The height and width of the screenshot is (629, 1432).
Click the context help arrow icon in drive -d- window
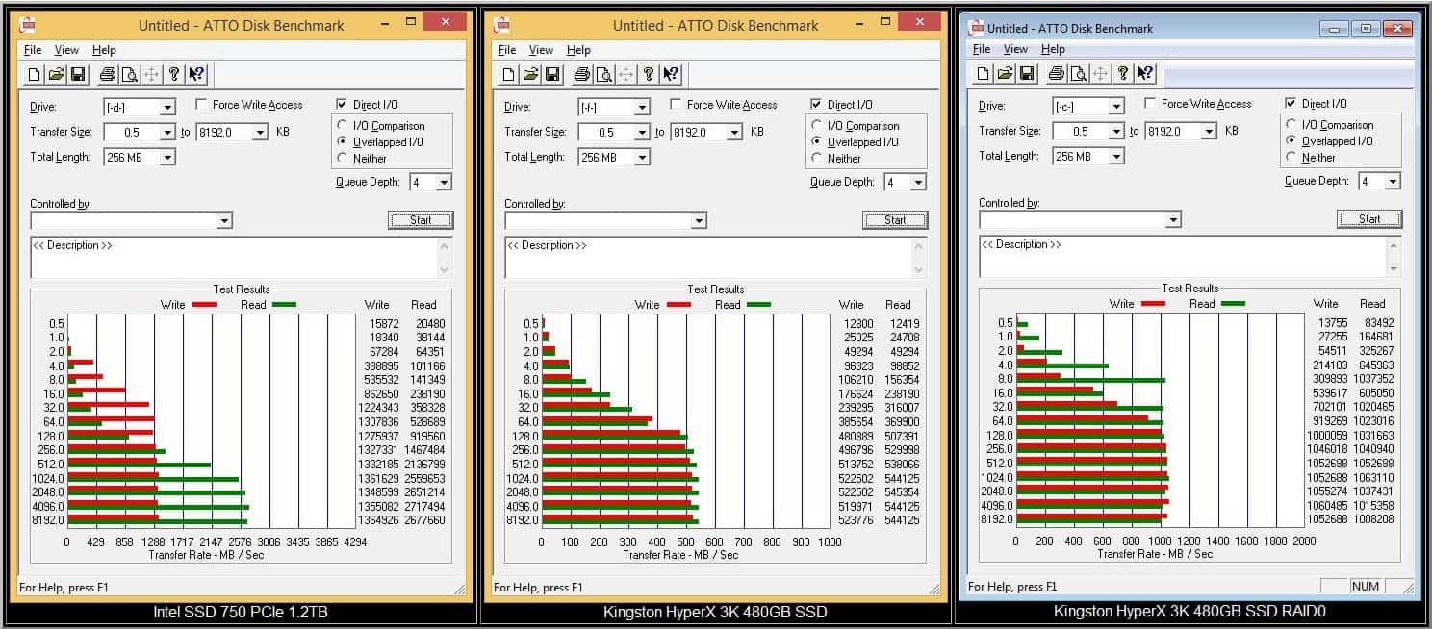pos(196,75)
